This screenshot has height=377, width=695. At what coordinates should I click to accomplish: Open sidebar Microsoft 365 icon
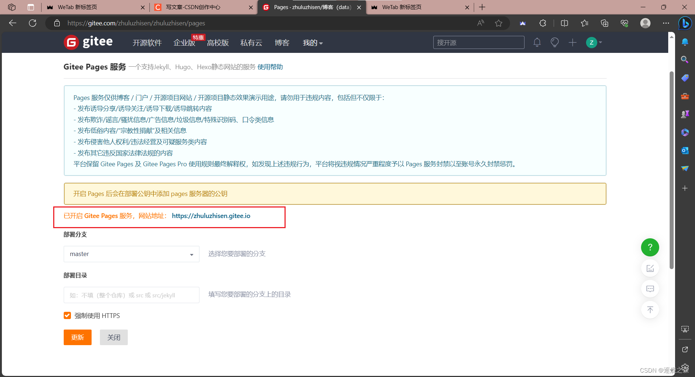pyautogui.click(x=685, y=132)
